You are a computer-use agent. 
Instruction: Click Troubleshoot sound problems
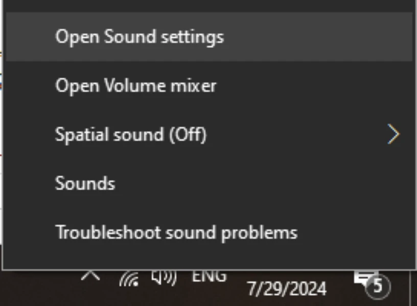176,233
